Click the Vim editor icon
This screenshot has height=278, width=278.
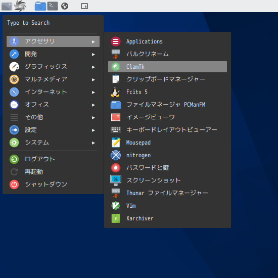[116, 206]
